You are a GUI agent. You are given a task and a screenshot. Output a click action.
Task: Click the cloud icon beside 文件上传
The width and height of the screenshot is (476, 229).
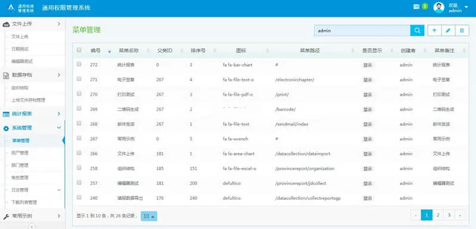click(x=6, y=24)
